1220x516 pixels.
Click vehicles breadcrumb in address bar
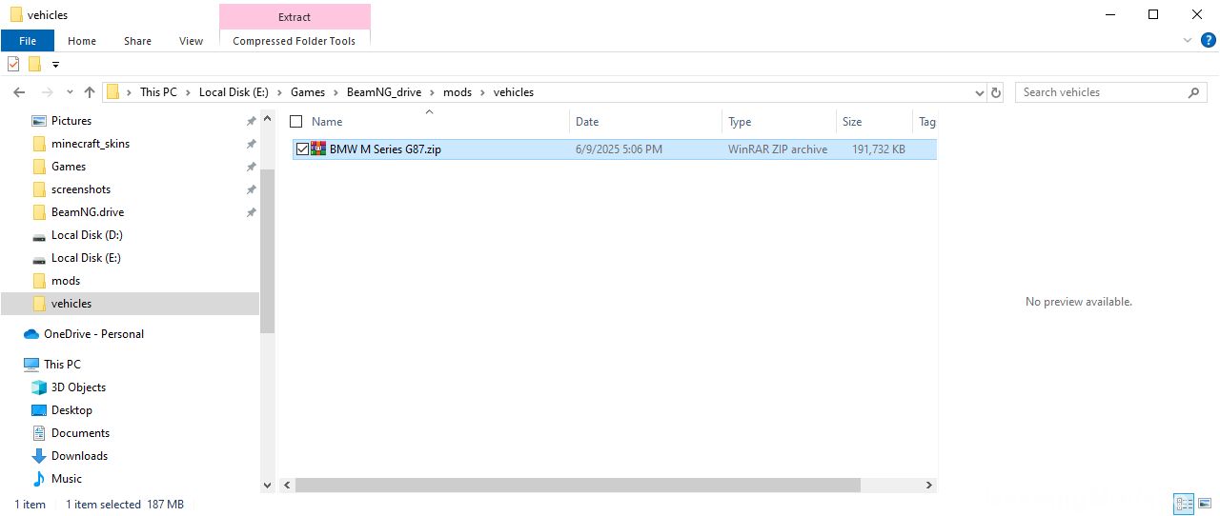513,92
